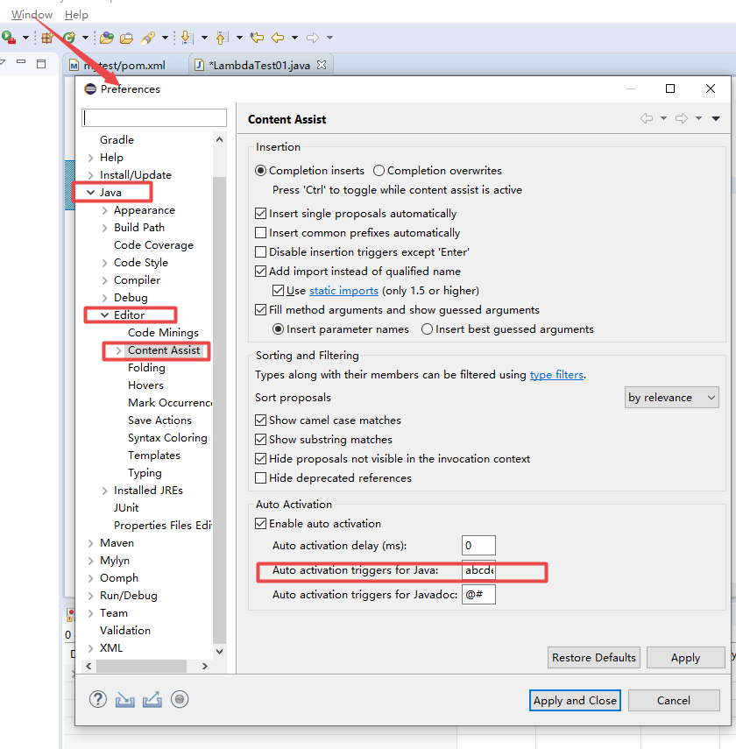Select Templates in the preferences tree
Viewport: 736px width, 749px height.
(154, 456)
